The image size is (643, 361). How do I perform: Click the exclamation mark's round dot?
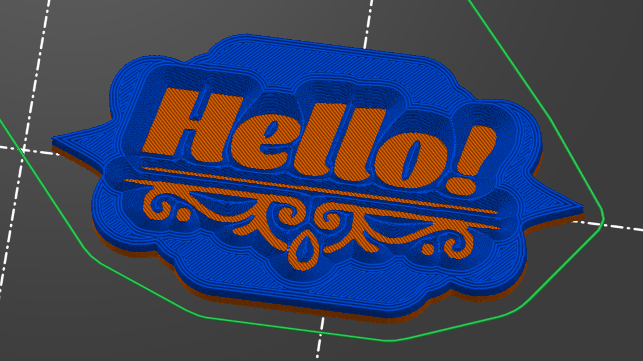pos(461,185)
